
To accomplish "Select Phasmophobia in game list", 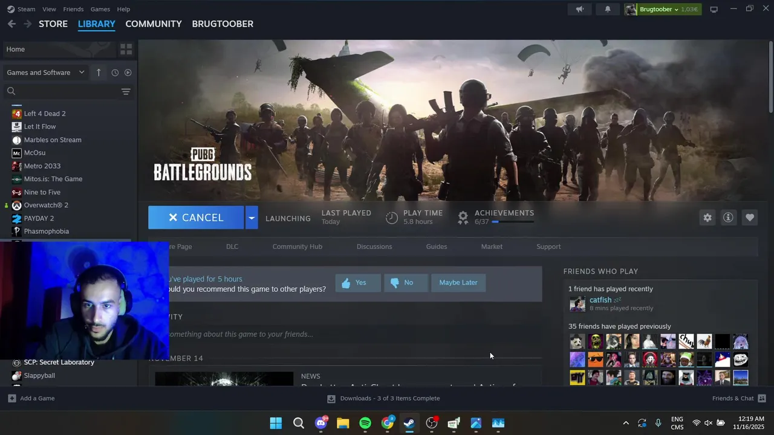I will tap(46, 231).
